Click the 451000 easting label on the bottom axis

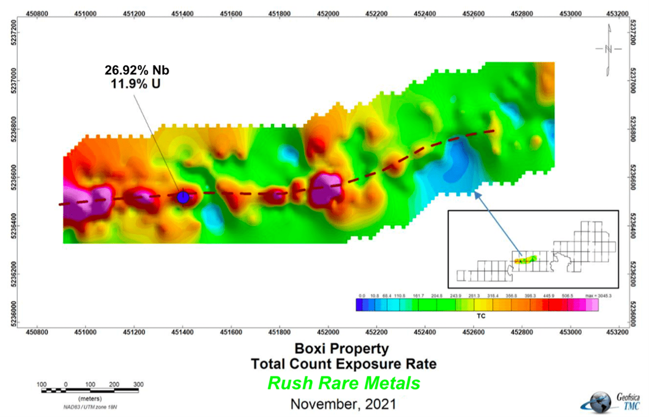[85, 332]
